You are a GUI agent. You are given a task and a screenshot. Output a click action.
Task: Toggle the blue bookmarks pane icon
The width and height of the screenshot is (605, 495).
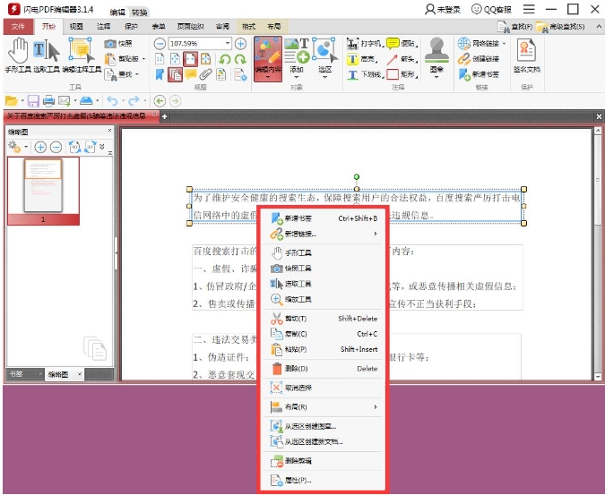coord(160,74)
